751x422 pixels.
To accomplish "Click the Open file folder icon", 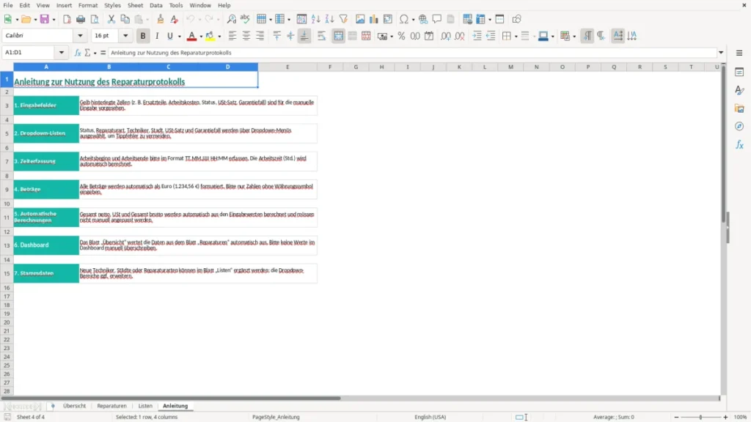I will [x=26, y=19].
